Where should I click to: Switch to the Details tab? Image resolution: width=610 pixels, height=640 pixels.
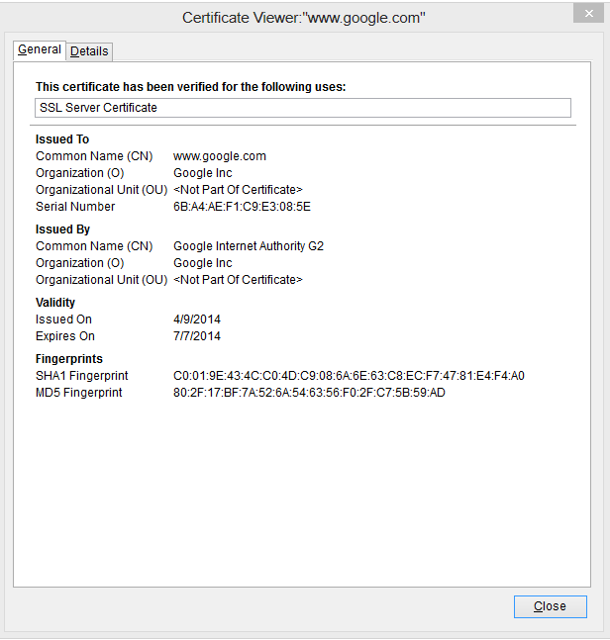[x=89, y=51]
